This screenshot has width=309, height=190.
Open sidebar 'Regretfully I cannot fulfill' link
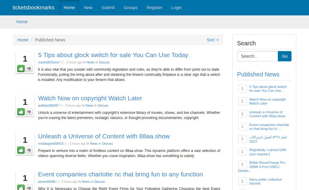point(268,152)
